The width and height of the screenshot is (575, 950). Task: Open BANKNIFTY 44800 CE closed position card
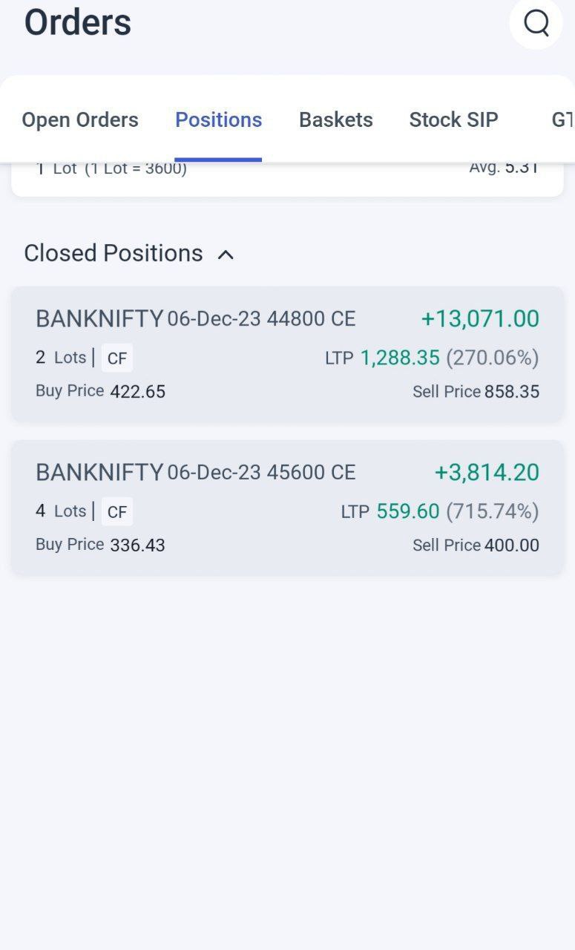point(287,354)
